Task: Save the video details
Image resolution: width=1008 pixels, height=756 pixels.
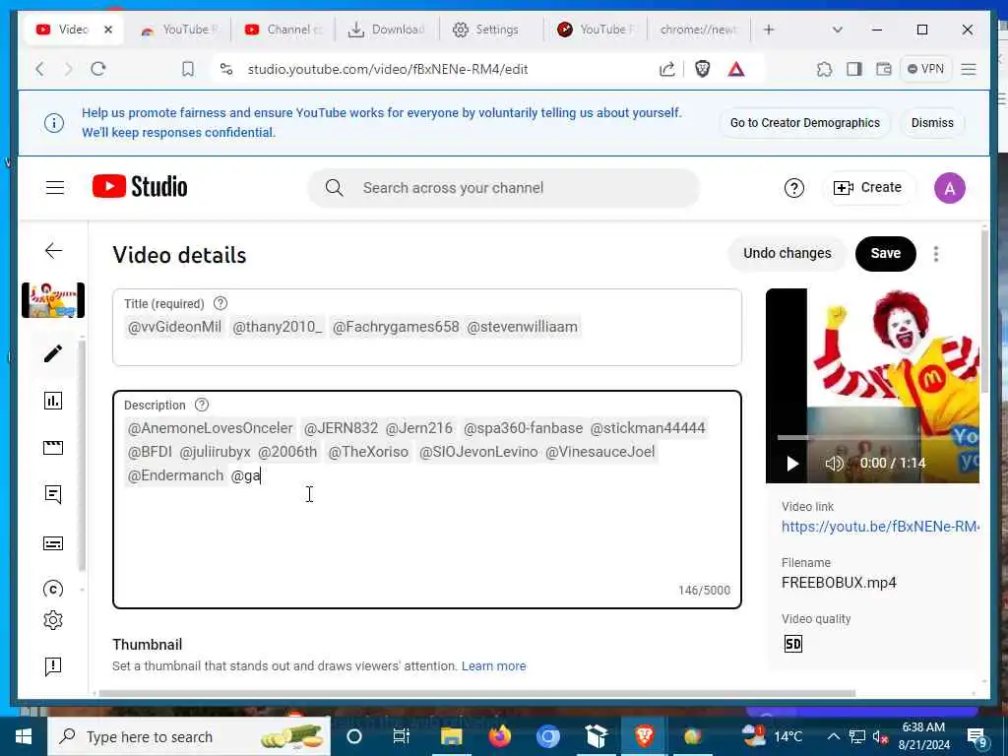Action: tap(885, 253)
